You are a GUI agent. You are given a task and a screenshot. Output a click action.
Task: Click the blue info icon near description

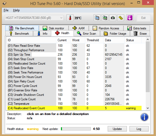144,117
